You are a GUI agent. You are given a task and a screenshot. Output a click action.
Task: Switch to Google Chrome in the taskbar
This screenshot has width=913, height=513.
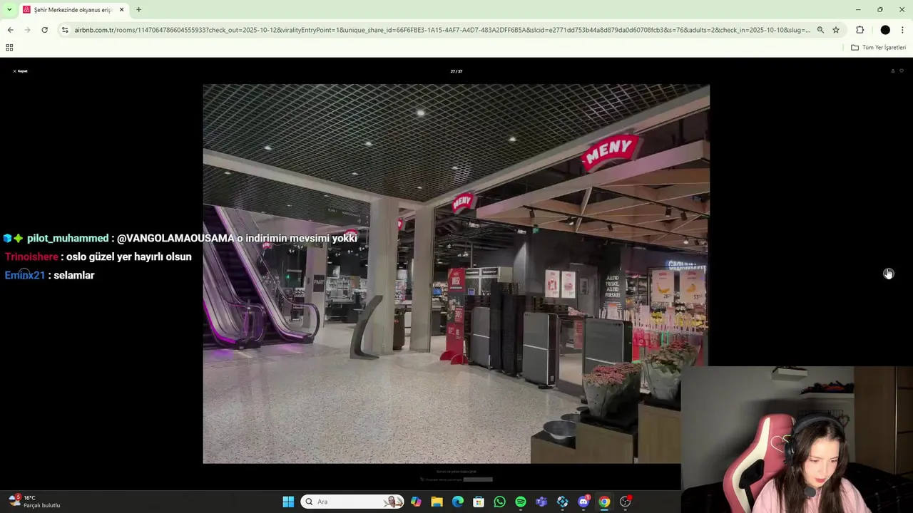604,502
